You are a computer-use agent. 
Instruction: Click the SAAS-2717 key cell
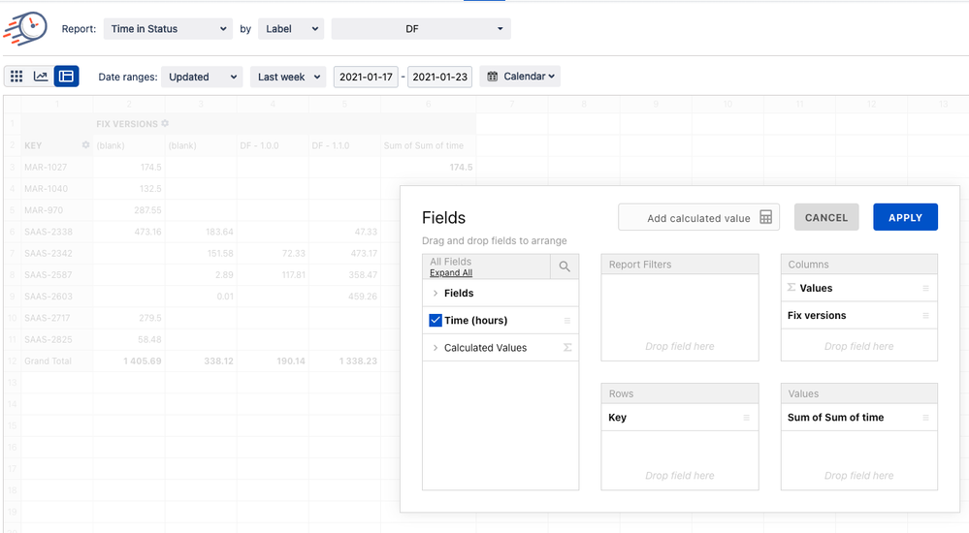[57, 318]
